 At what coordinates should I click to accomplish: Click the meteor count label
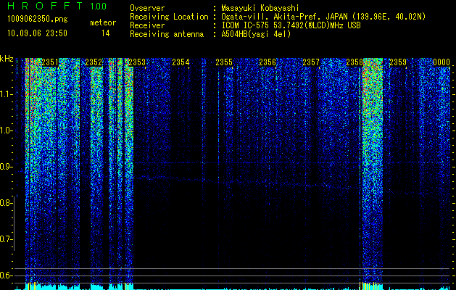[x=103, y=22]
